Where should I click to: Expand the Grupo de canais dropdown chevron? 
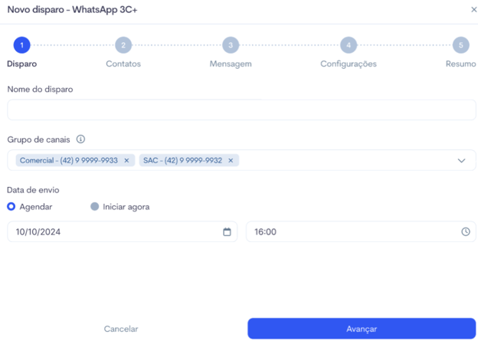tap(462, 160)
